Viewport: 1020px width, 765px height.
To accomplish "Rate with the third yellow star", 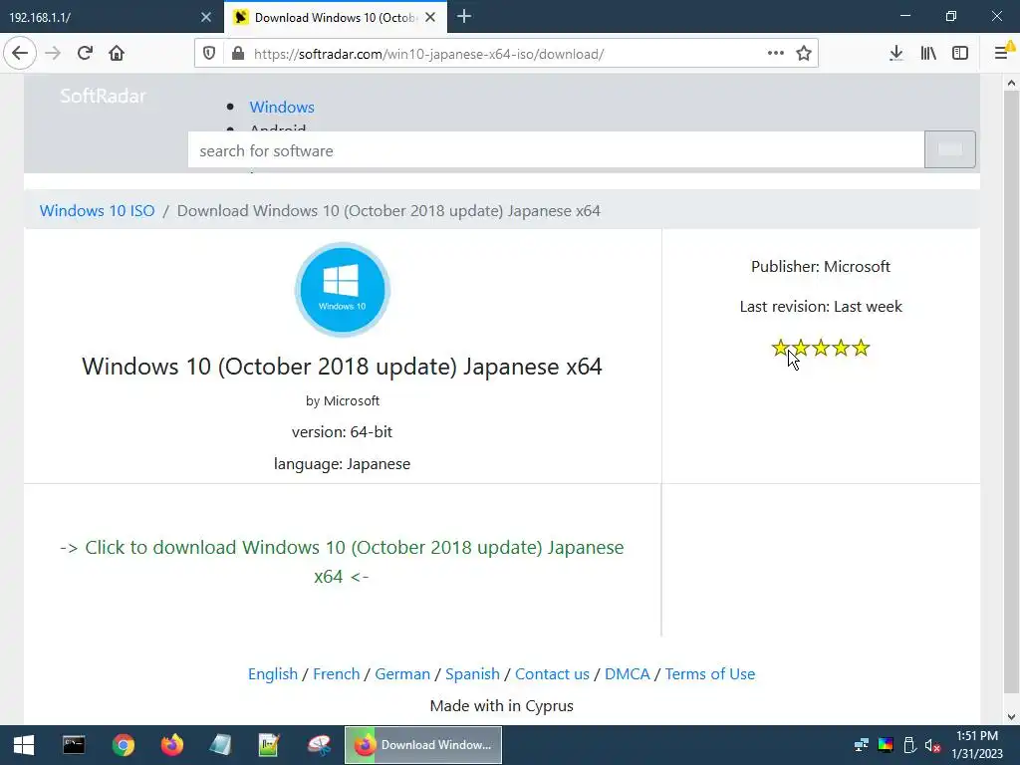I will [821, 348].
